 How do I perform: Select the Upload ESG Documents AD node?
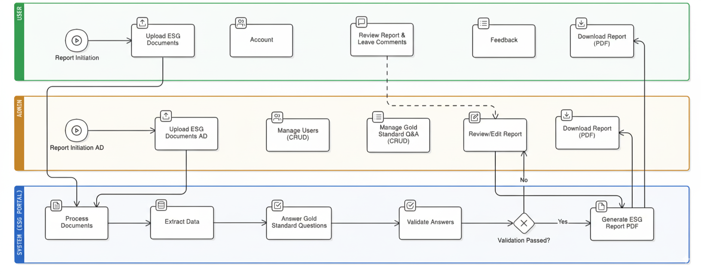point(186,133)
